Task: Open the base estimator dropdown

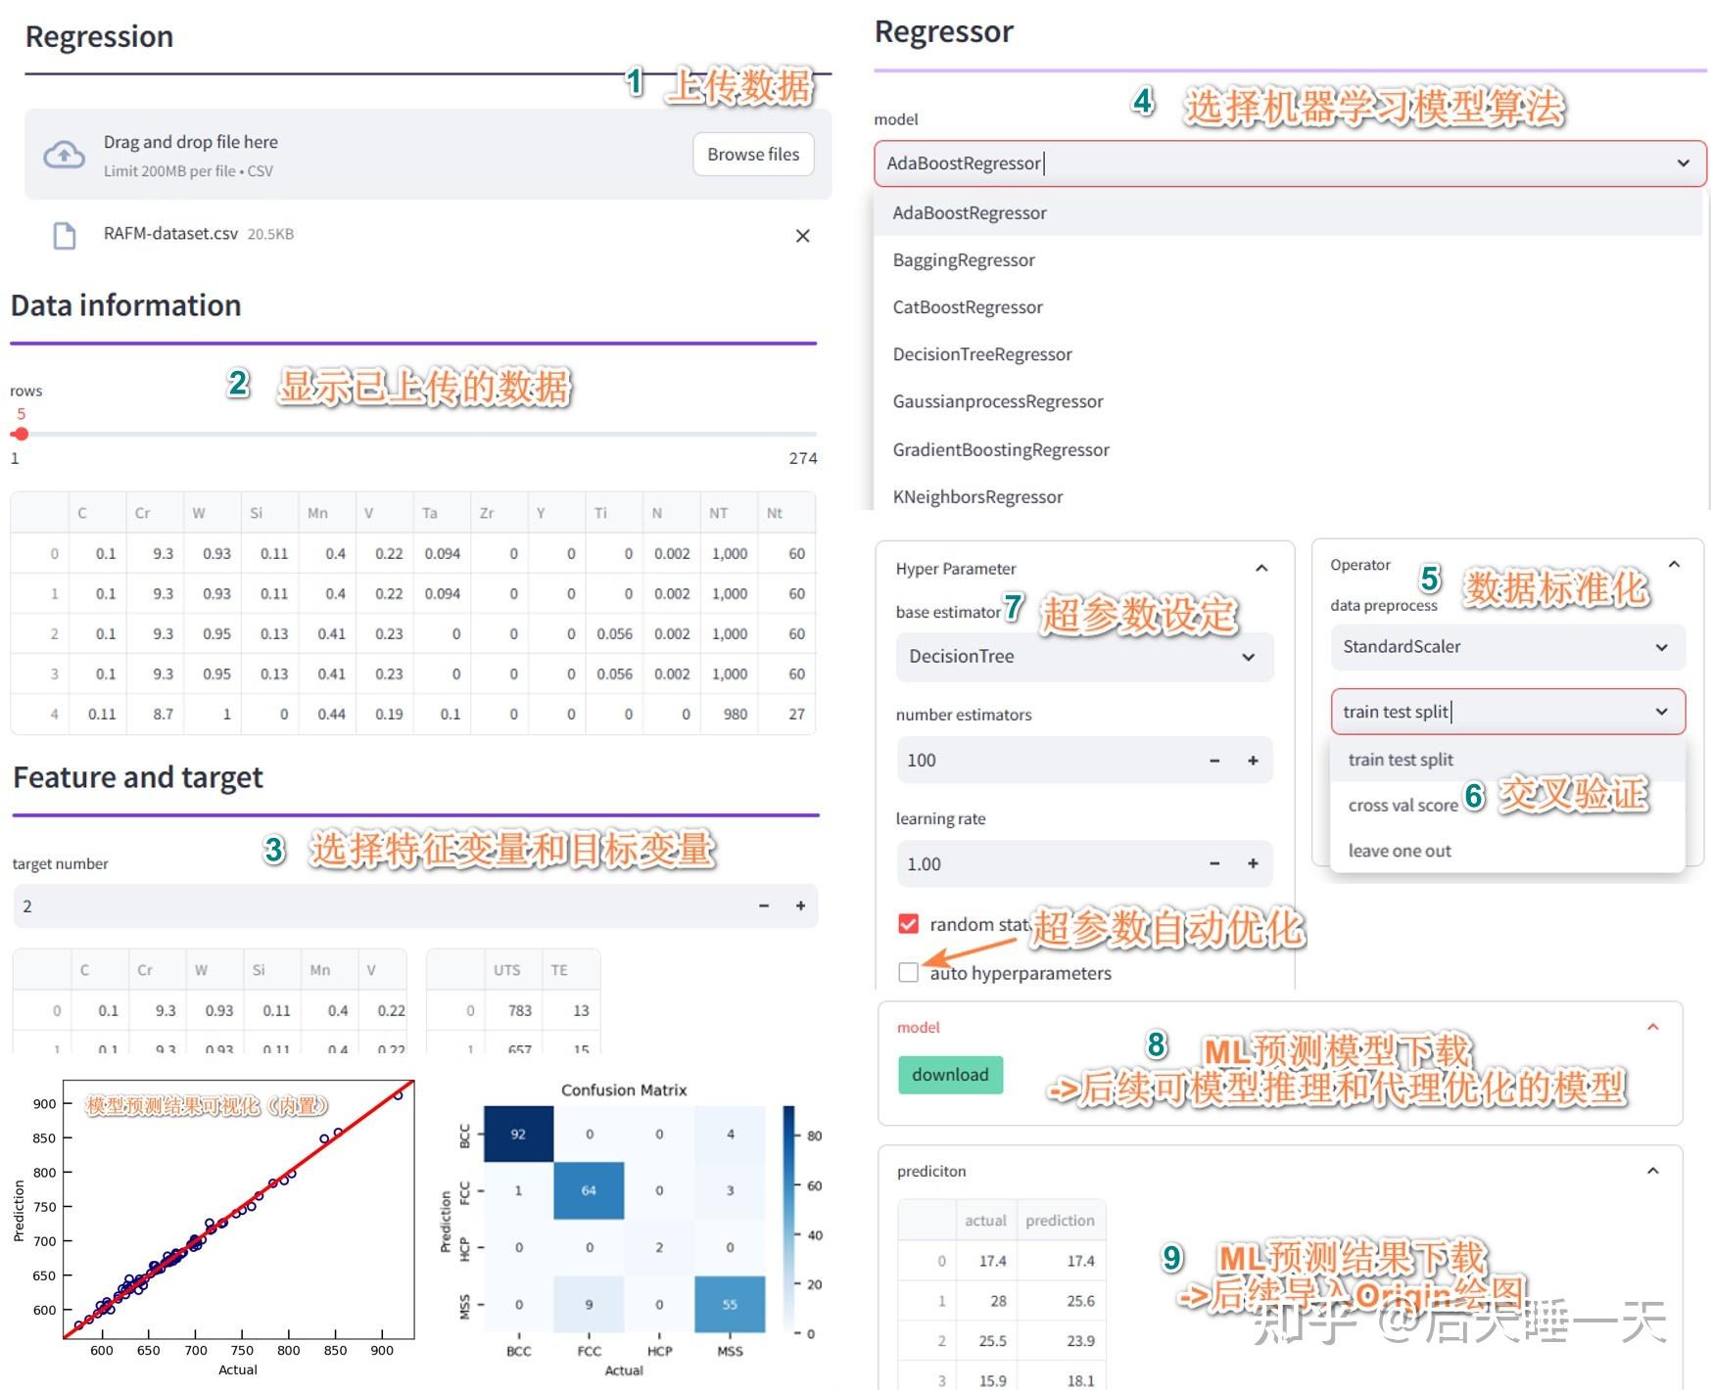Action: 1082,657
